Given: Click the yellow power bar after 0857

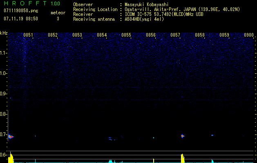Looking at the screenshot, I should (x=183, y=158).
